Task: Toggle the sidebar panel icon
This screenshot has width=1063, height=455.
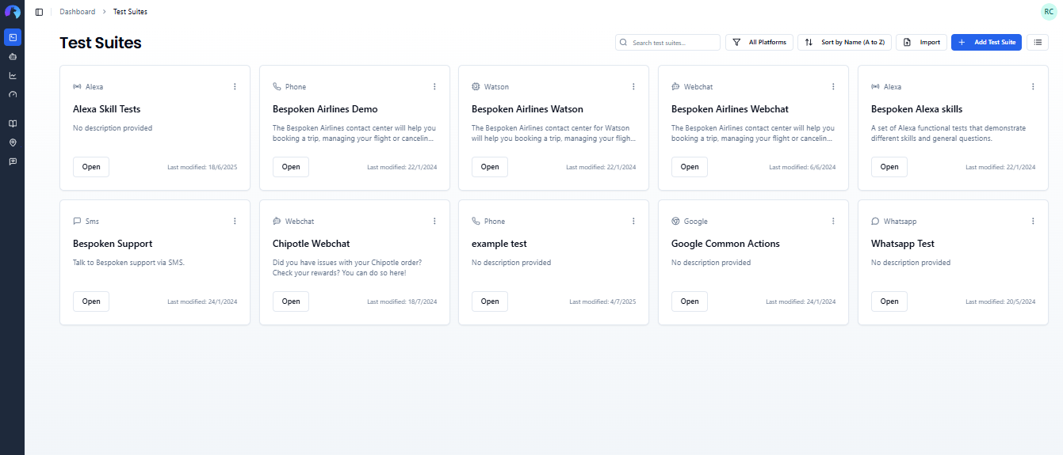Action: pyautogui.click(x=39, y=12)
